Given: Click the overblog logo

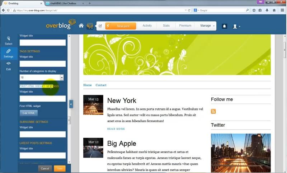Looking at the screenshot, I should coord(61,24).
